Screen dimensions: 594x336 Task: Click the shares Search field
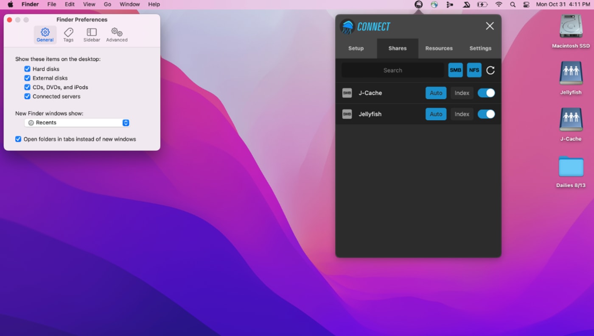[392, 70]
